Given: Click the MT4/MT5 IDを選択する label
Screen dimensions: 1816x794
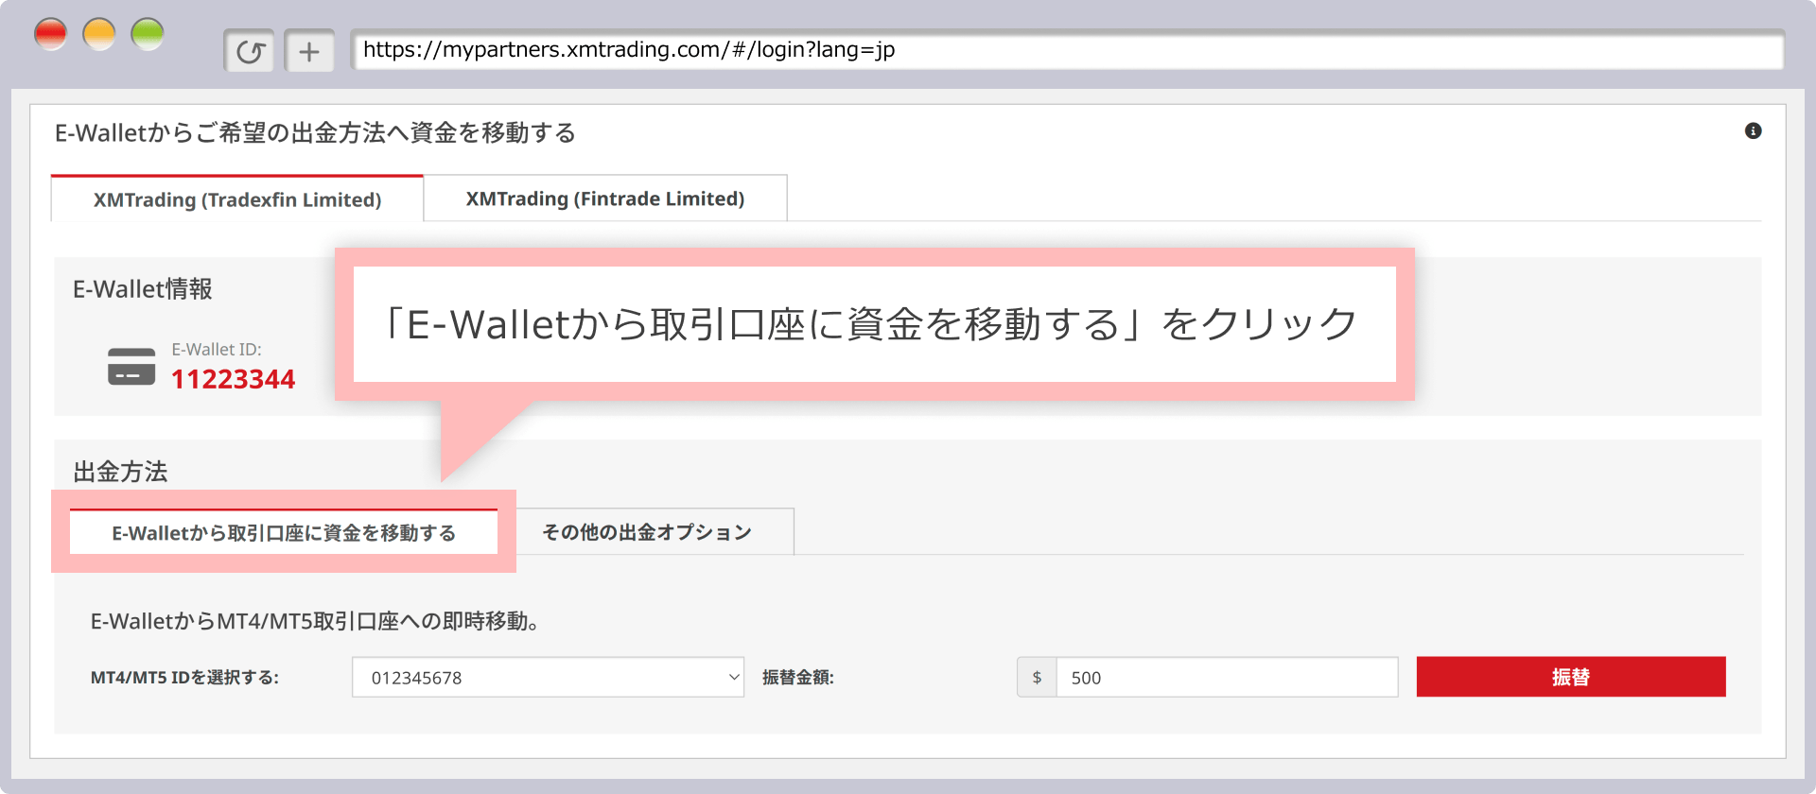Looking at the screenshot, I should click(184, 678).
